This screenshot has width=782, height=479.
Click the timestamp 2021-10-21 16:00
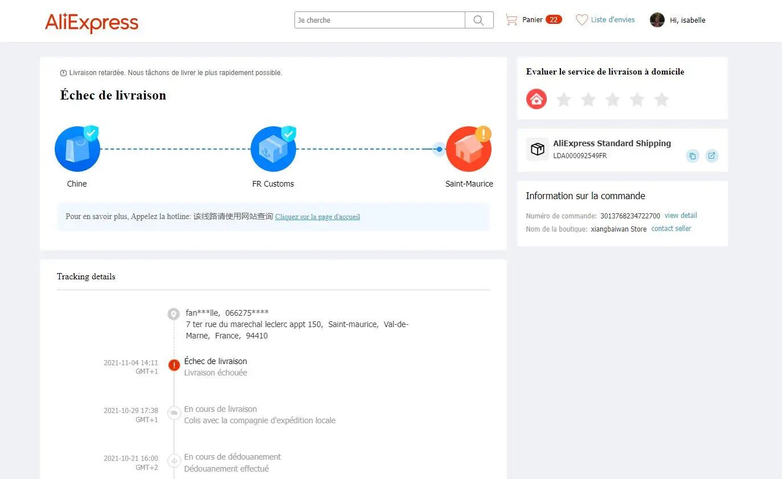click(x=131, y=459)
